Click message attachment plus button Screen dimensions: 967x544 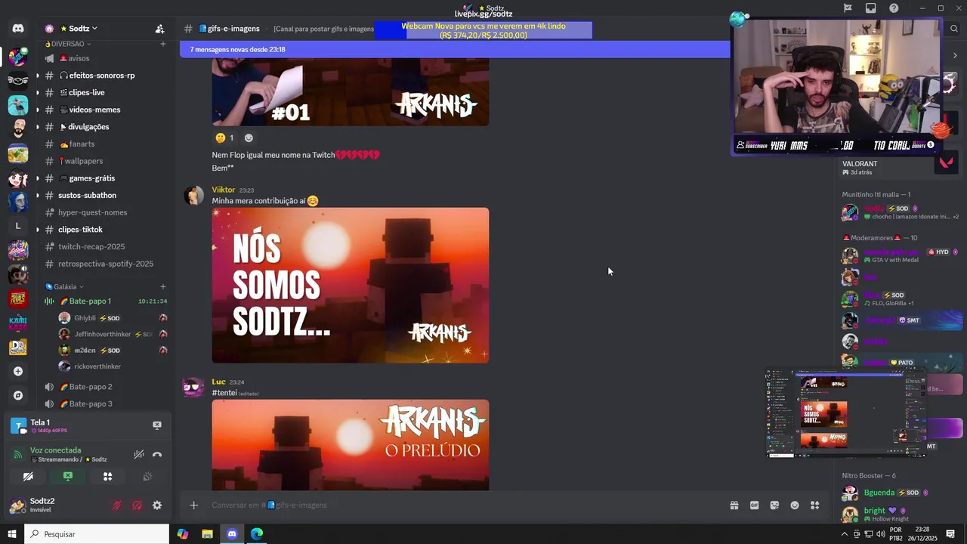[x=193, y=505]
